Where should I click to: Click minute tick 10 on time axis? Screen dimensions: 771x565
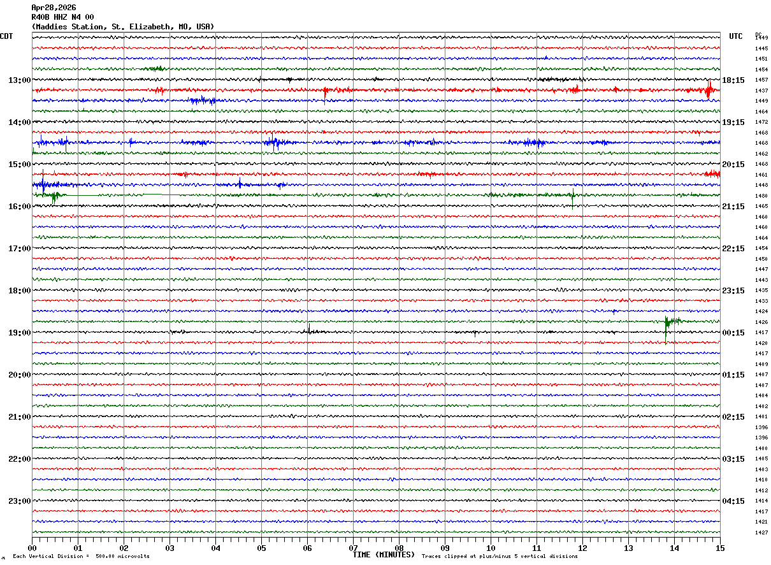[491, 548]
